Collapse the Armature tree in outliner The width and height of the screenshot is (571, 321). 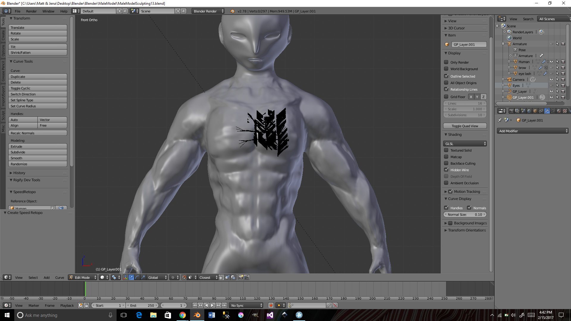tap(503, 44)
